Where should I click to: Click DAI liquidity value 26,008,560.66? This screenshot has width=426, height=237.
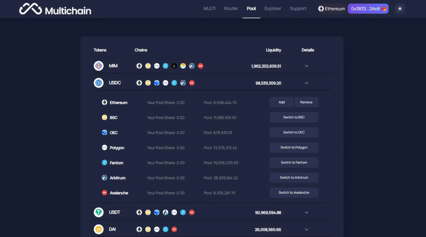(268, 229)
